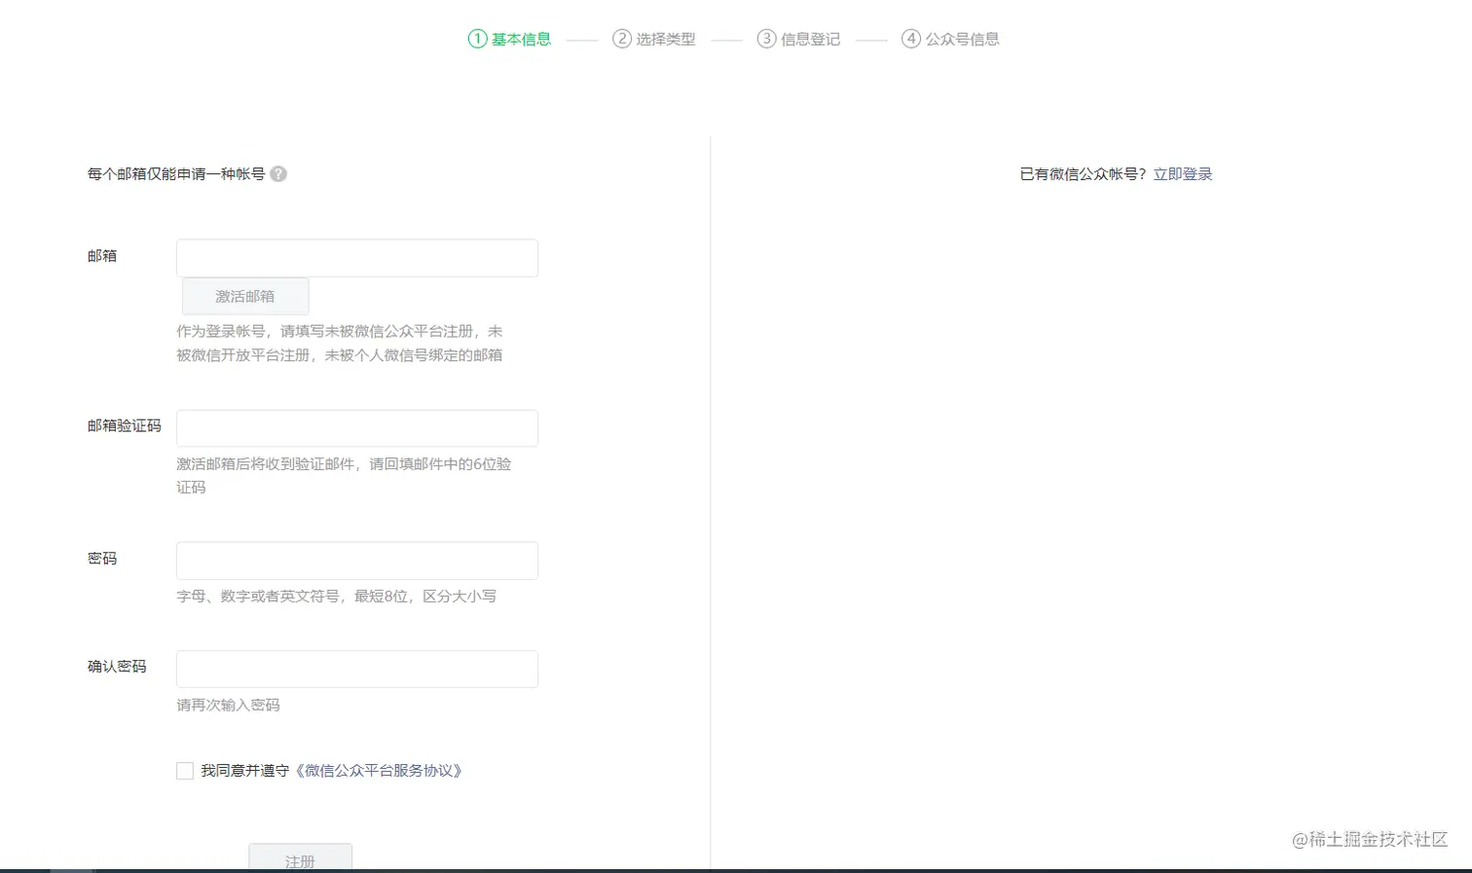Focus the 确认密码 input field
Viewport: 1472px width, 873px height.
click(357, 669)
